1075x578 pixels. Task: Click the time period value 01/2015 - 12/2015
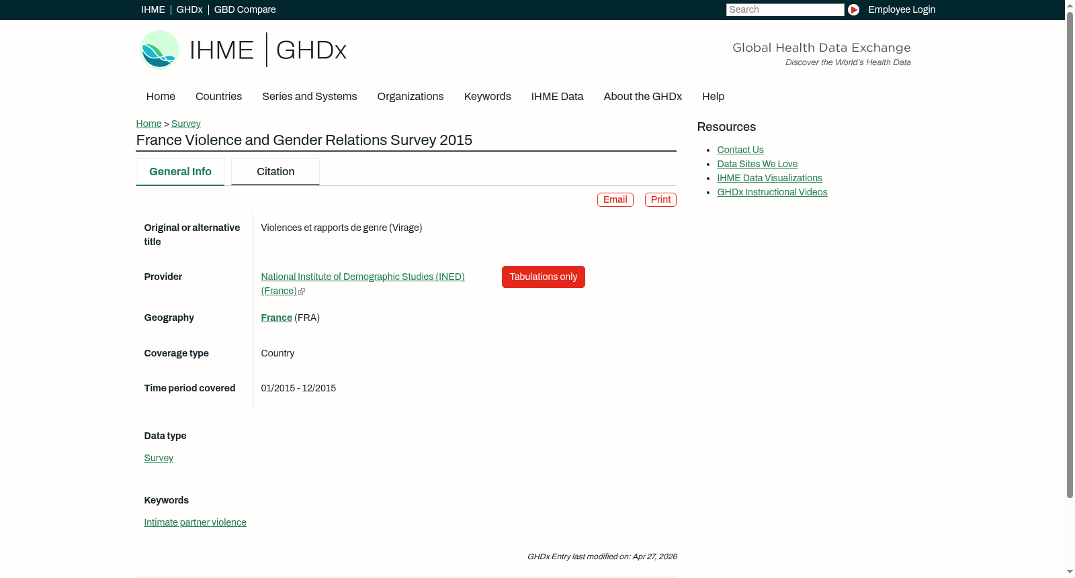(299, 389)
